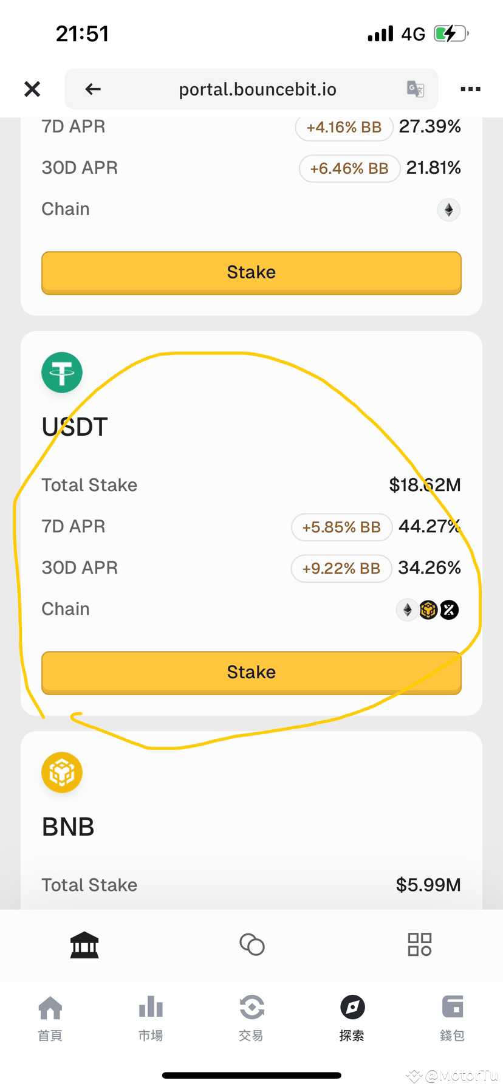Select the BNB chain icon for USDT

coord(428,610)
